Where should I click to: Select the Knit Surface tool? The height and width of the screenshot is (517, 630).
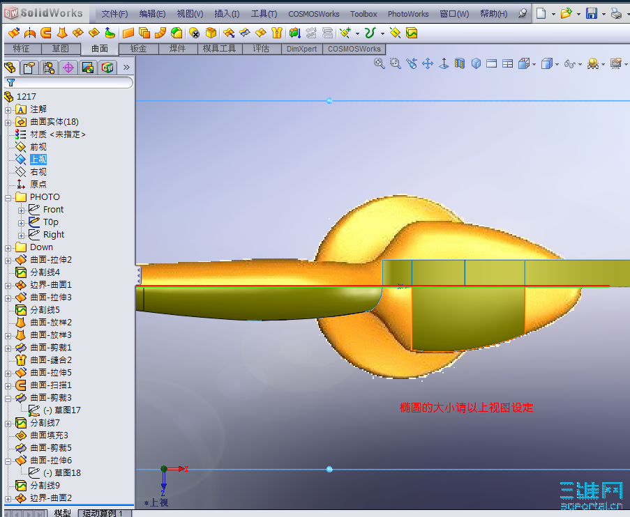tap(277, 33)
